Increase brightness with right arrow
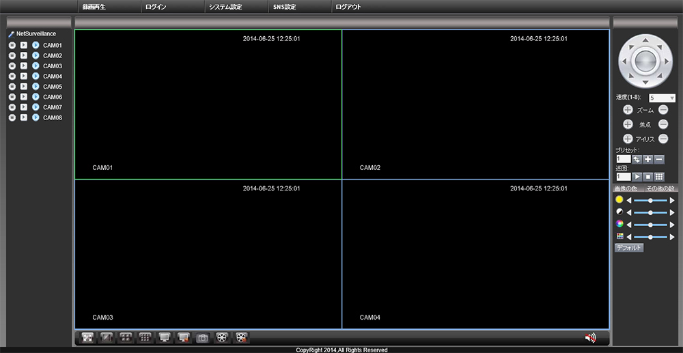This screenshot has height=353, width=683. (672, 200)
